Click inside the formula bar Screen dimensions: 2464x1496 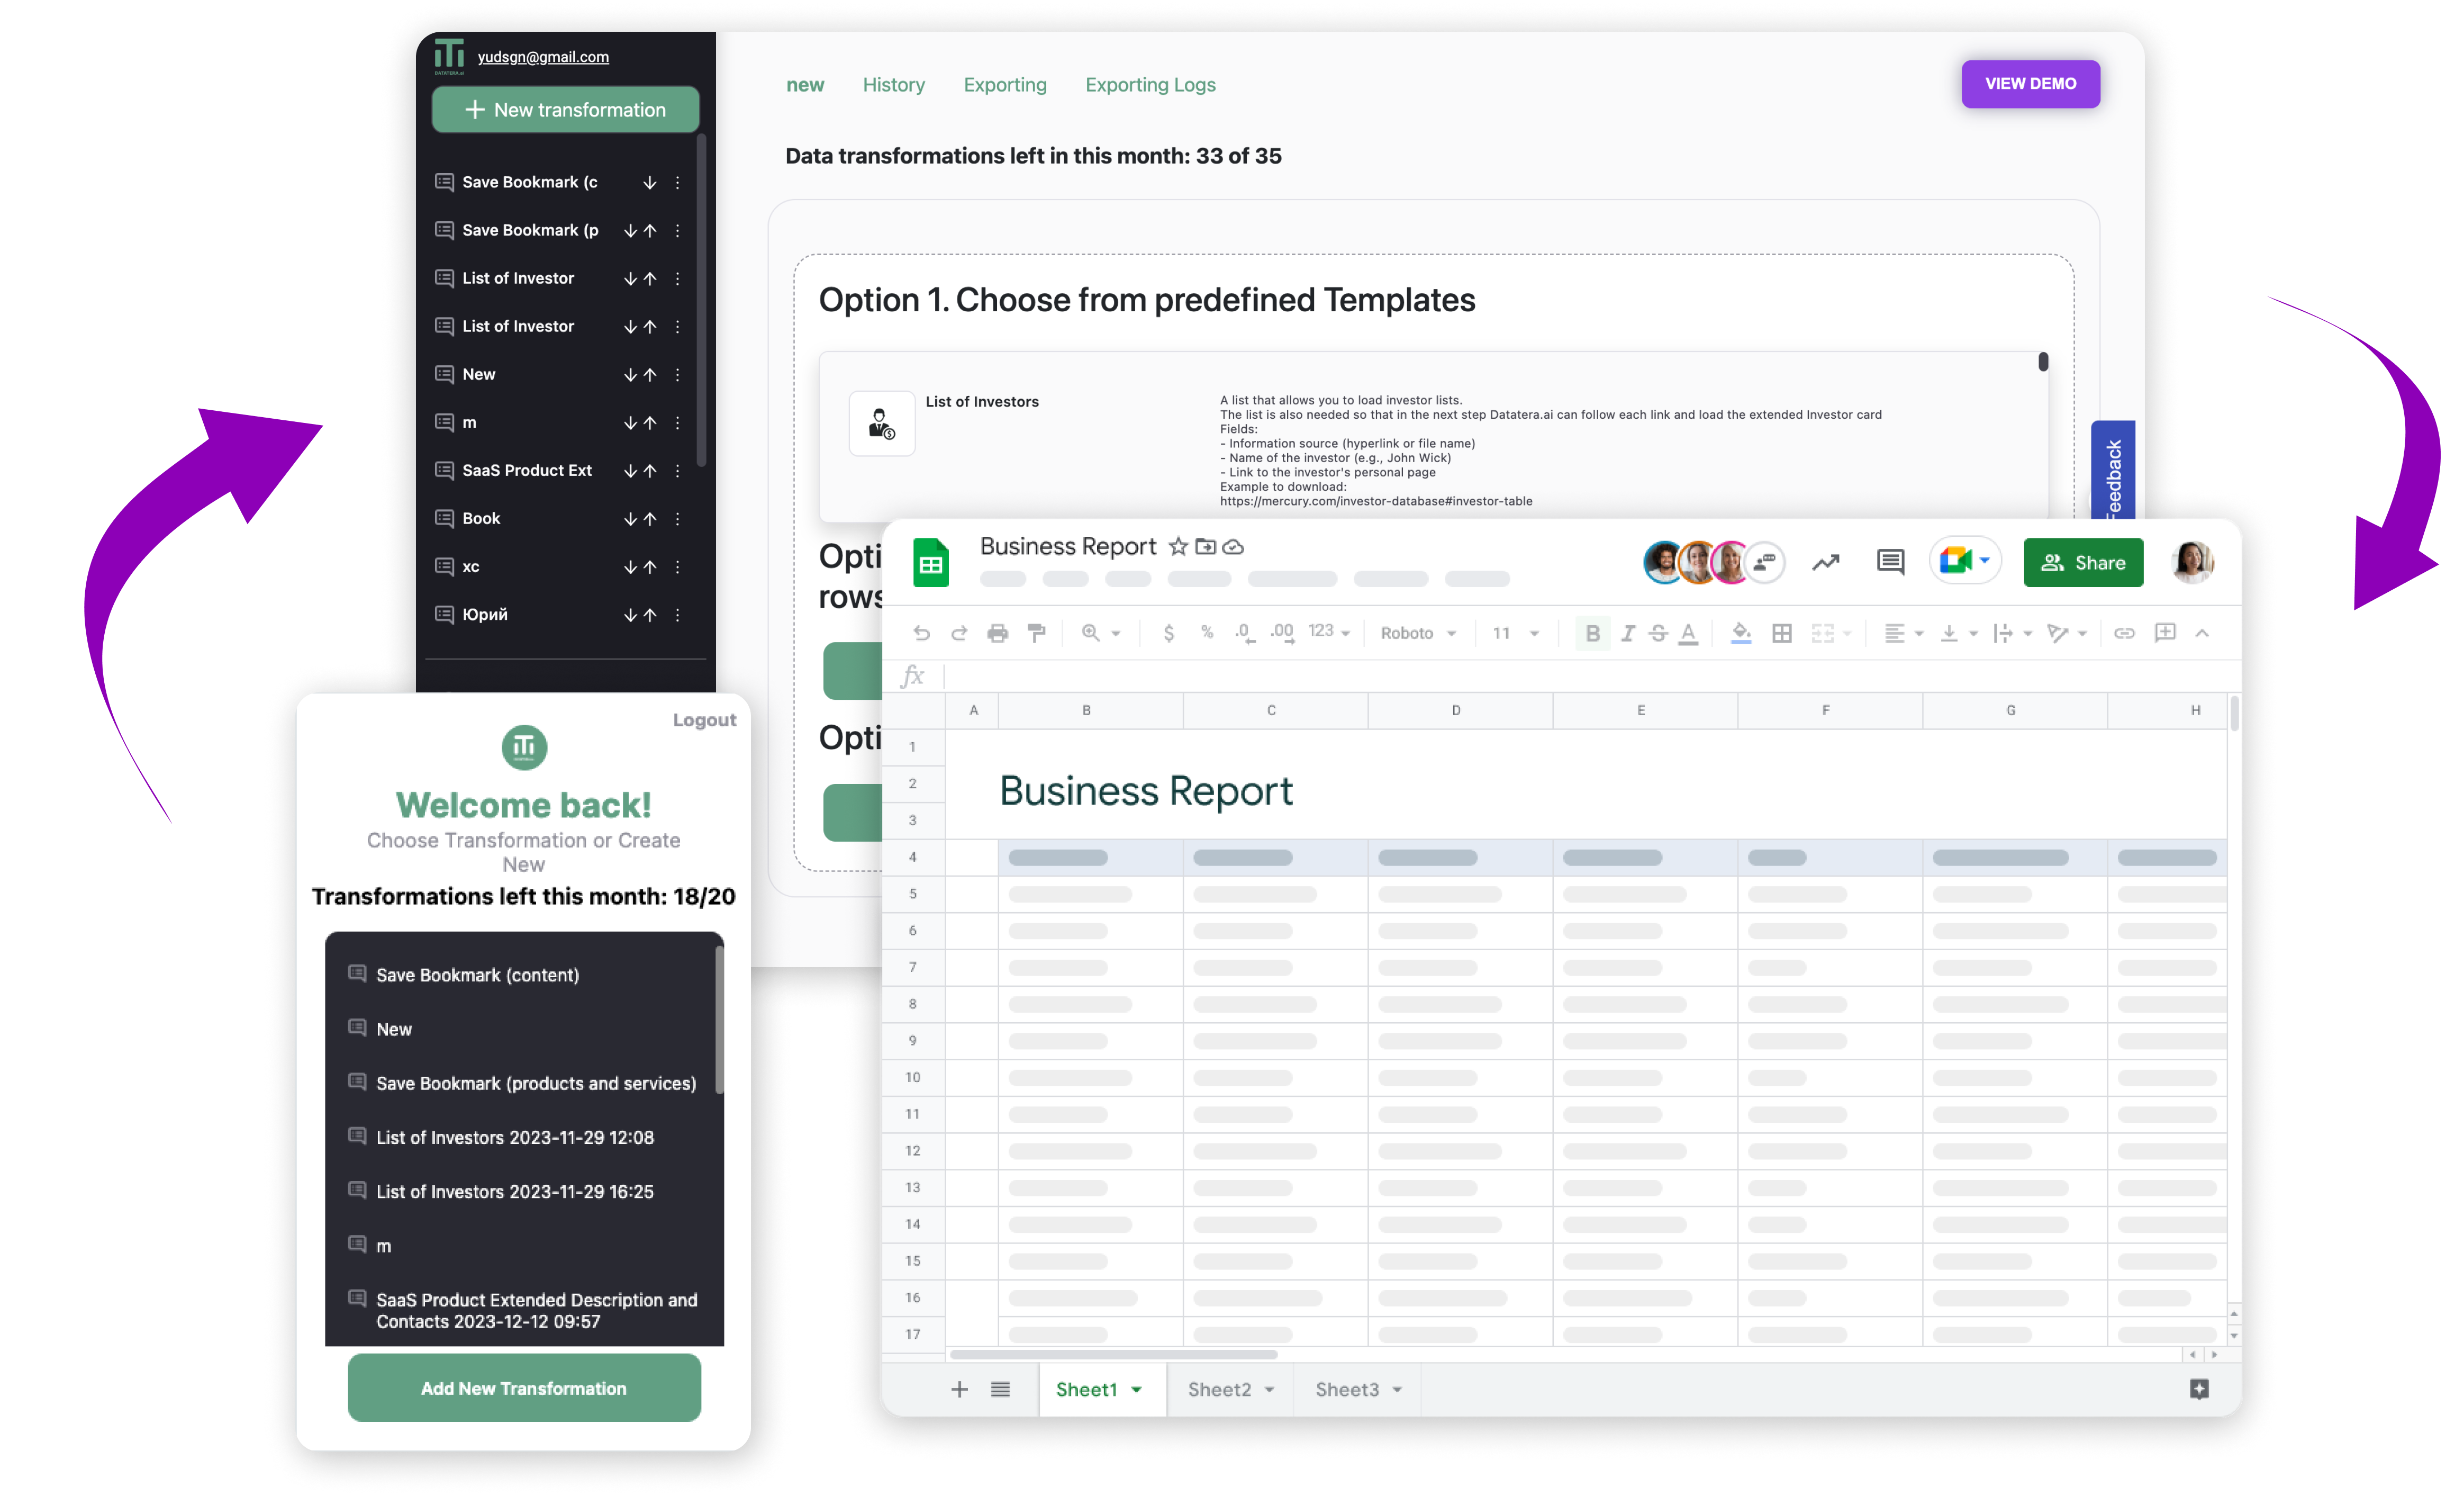tap(1500, 675)
